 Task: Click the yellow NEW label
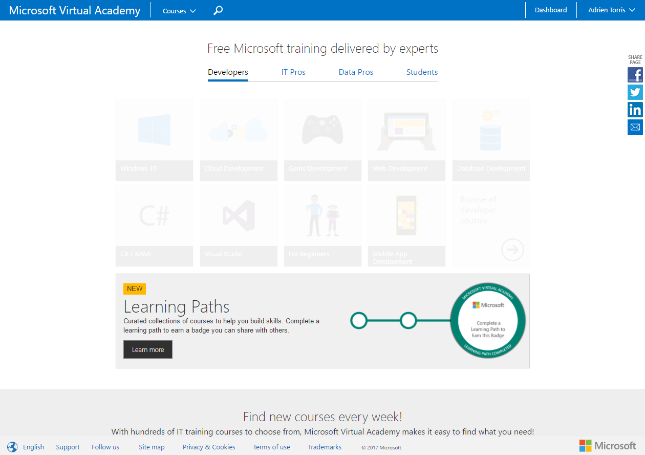pos(135,288)
